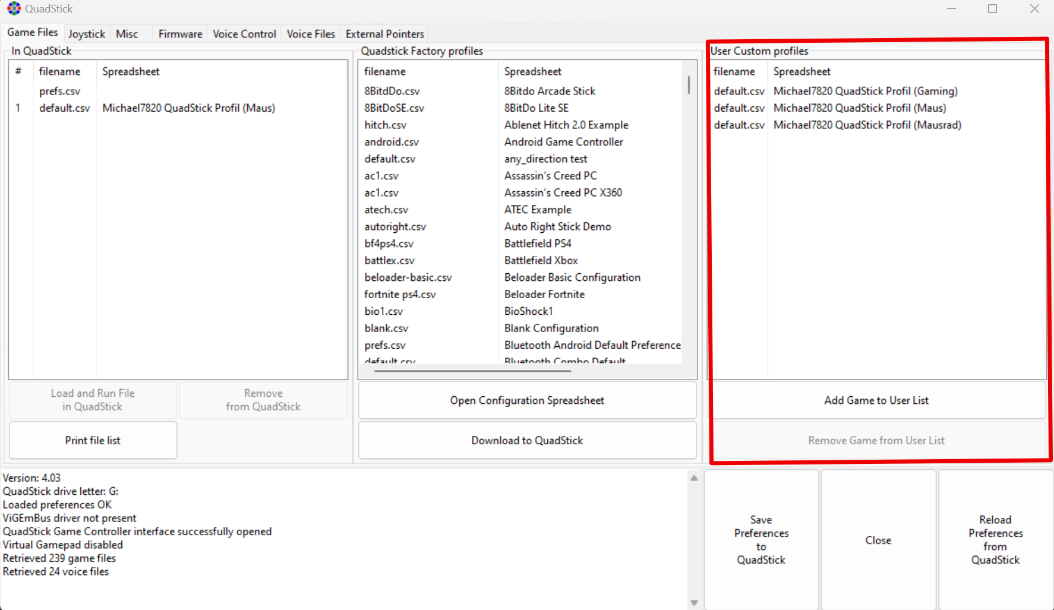Screen dimensions: 1054x610
Task: Click the factory list horizontal scrollbar
Action: [472, 371]
